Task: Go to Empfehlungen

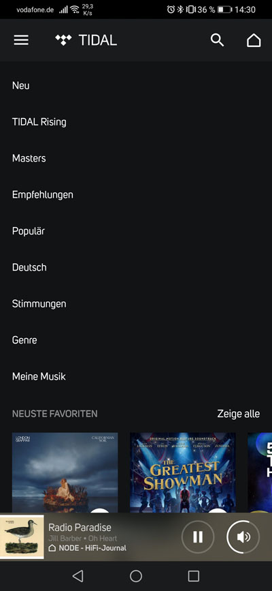Action: pyautogui.click(x=43, y=194)
